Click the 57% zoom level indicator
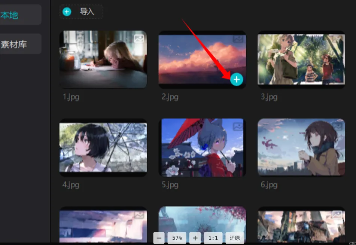Image resolution: width=356 pixels, height=245 pixels. click(x=177, y=238)
